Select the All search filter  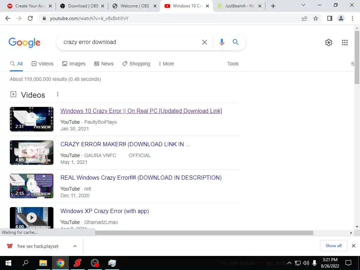(x=16, y=64)
